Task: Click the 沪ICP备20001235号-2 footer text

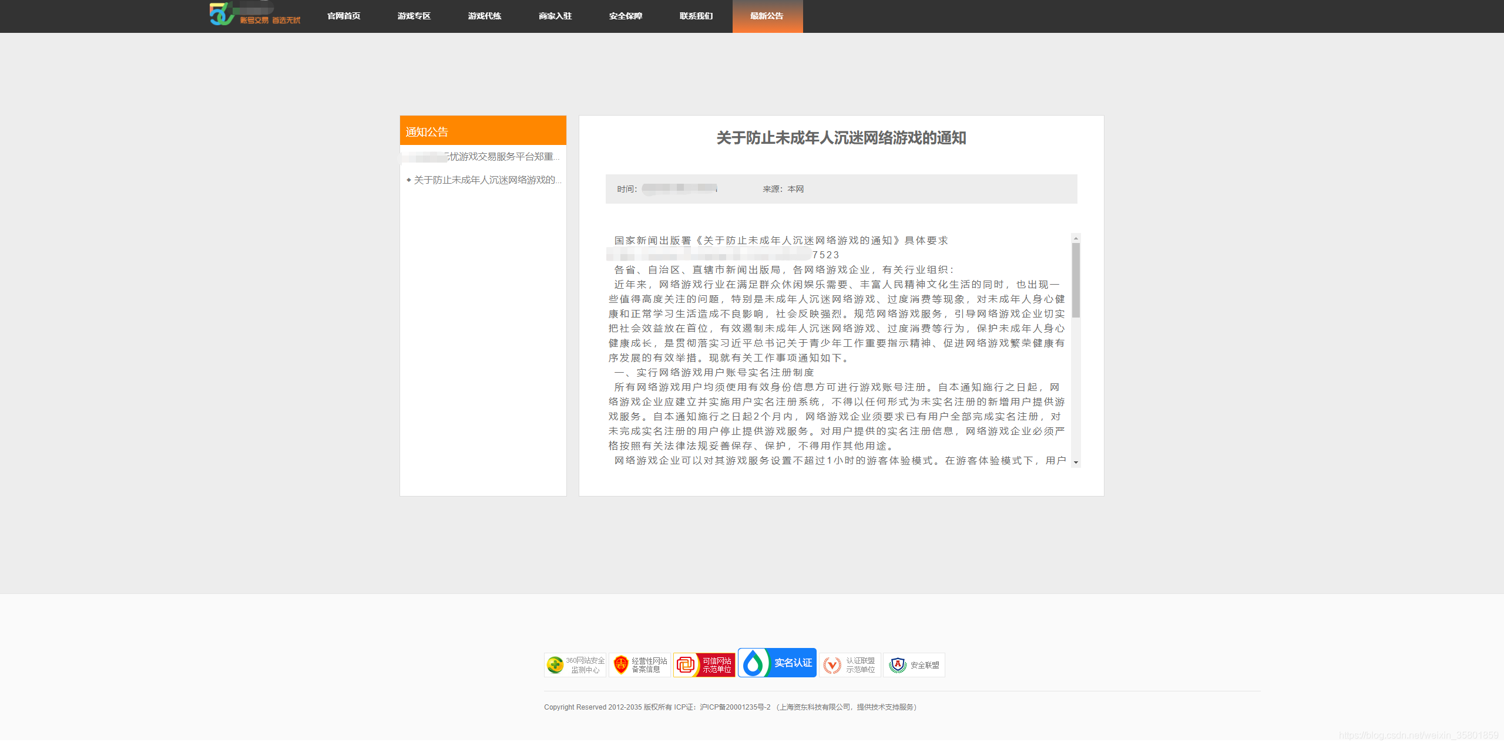Action: coord(734,707)
